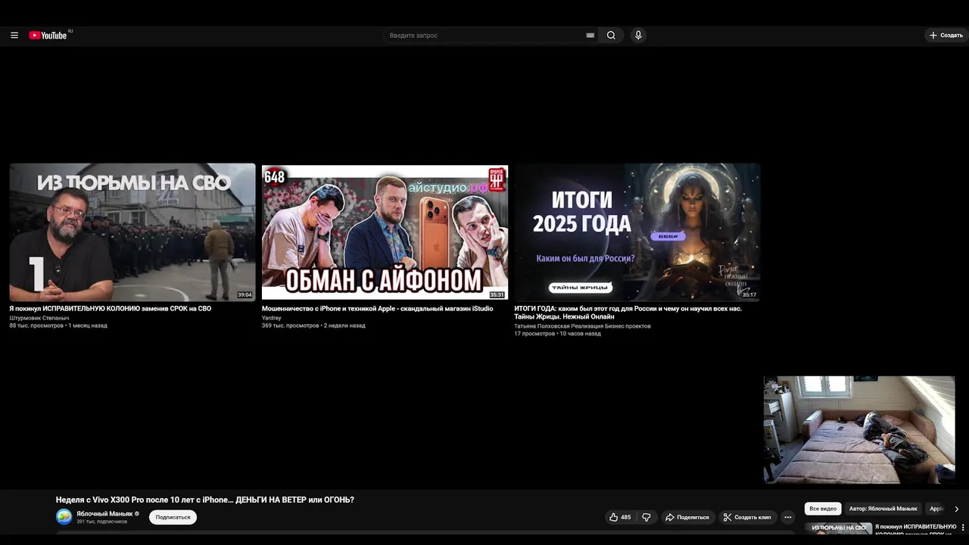Click the video title Неделя с Vivo X300 Pro

coord(204,500)
